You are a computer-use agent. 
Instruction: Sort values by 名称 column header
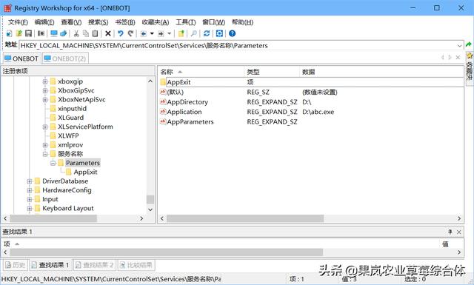coord(201,72)
